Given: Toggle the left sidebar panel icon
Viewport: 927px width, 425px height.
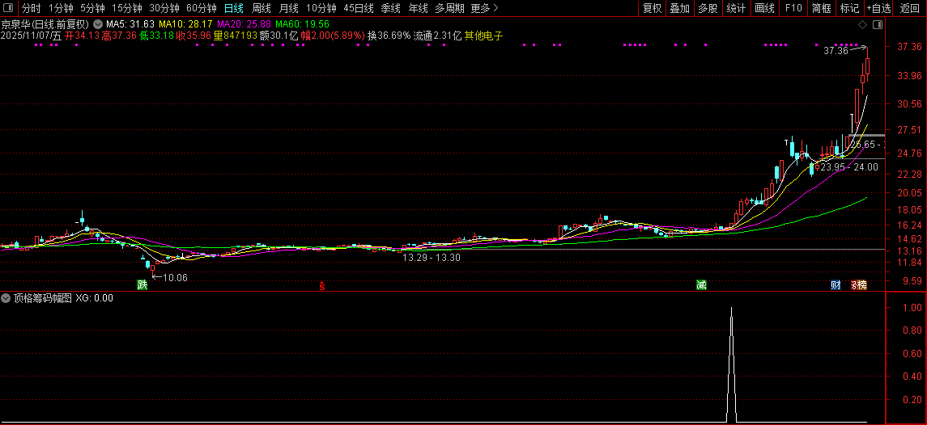Looking at the screenshot, I should 10,8.
